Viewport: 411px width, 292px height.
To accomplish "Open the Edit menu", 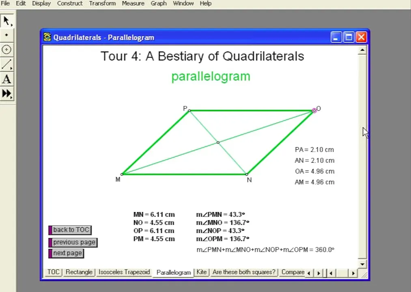I will 21,3.
